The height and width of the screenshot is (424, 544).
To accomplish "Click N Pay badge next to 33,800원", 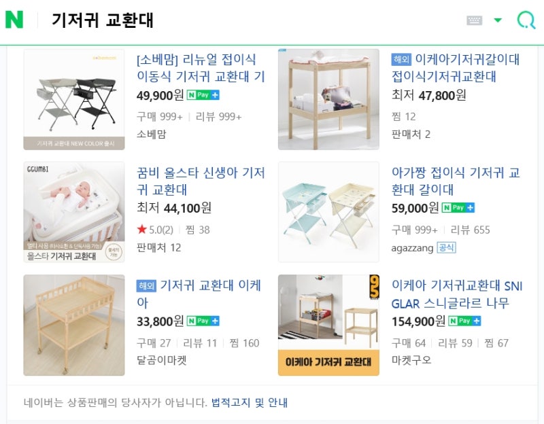I will point(203,321).
